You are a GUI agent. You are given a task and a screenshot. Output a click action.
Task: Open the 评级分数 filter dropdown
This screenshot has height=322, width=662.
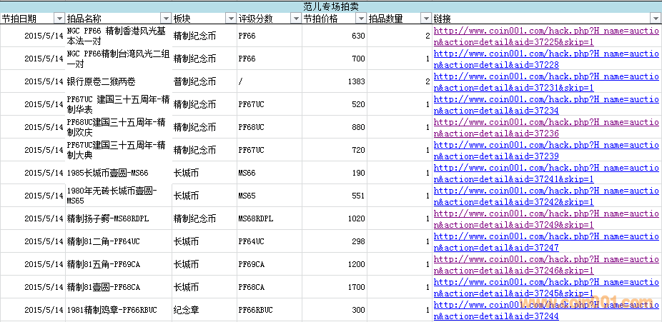click(x=295, y=19)
